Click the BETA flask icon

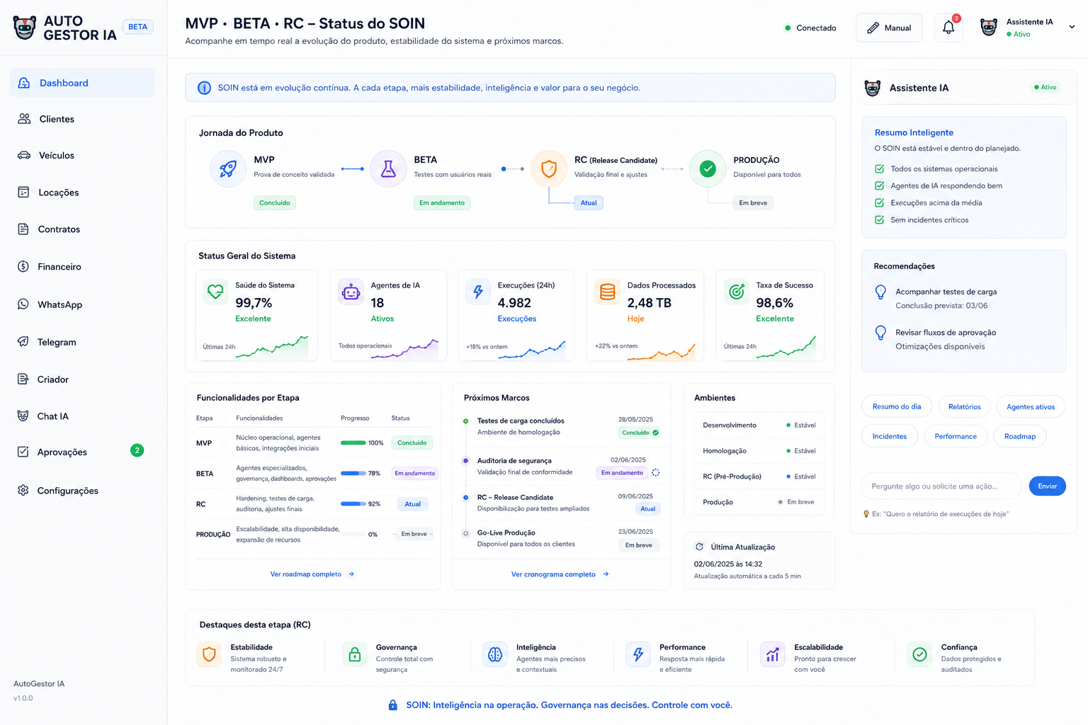tap(388, 169)
